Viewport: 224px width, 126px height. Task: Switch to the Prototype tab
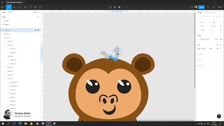207,13
